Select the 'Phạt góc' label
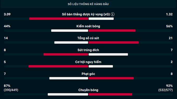177x99 pixels. [x=88, y=74]
